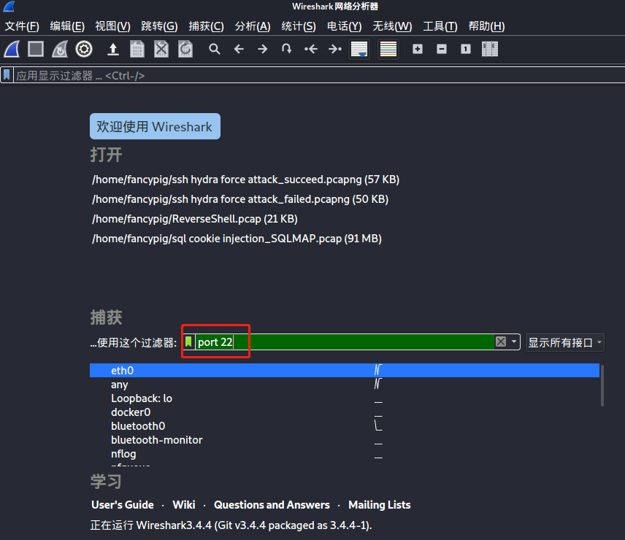Open Questions and Answers link
The image size is (625, 540).
(272, 505)
